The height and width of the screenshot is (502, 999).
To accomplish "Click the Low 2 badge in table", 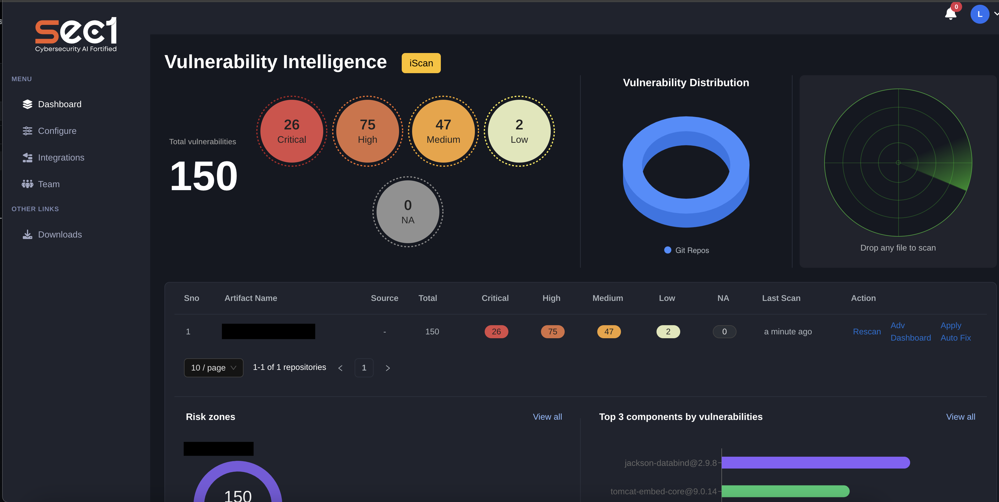I will pyautogui.click(x=668, y=332).
